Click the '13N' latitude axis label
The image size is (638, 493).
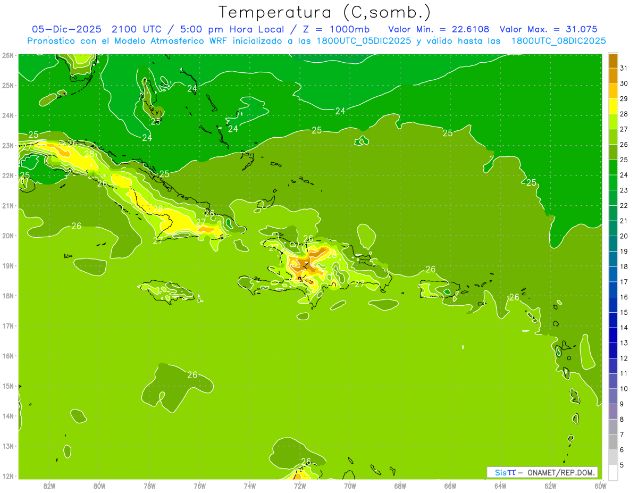[7, 446]
